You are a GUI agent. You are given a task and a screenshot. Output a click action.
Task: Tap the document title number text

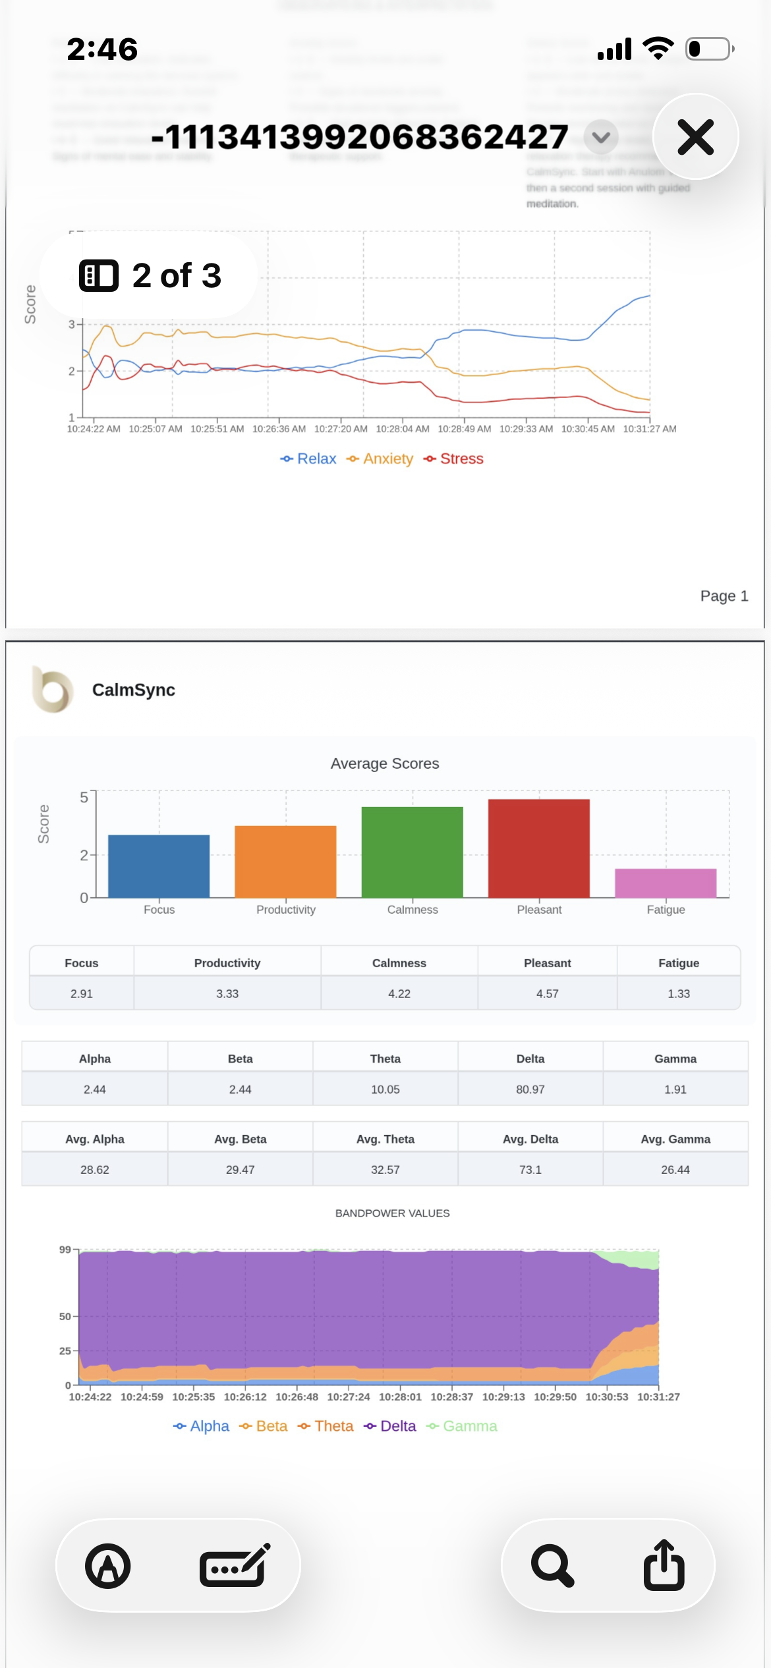(x=360, y=137)
